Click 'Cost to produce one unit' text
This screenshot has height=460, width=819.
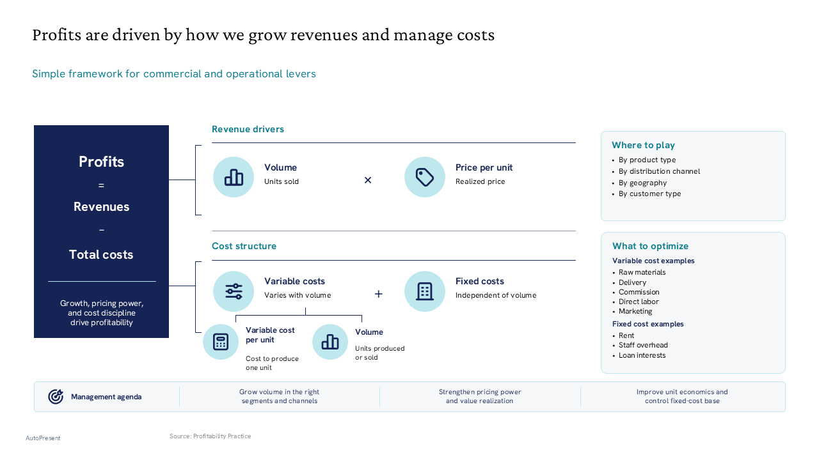(272, 363)
